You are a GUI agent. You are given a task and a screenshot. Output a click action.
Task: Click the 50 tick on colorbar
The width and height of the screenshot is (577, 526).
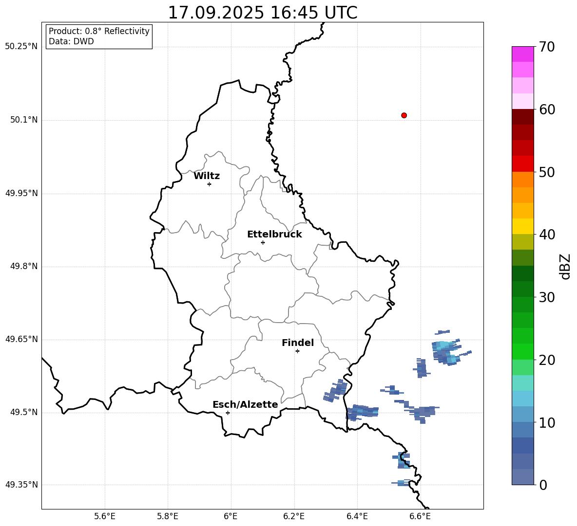pyautogui.click(x=547, y=172)
